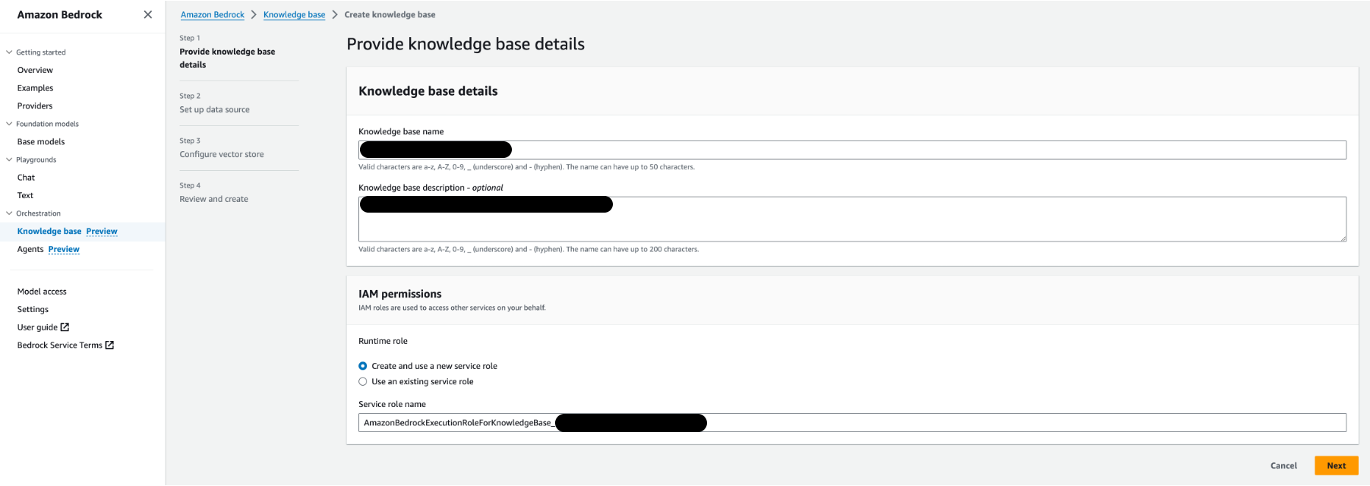This screenshot has height=486, width=1370.
Task: Click the IAM permissions heading
Action: 399,294
